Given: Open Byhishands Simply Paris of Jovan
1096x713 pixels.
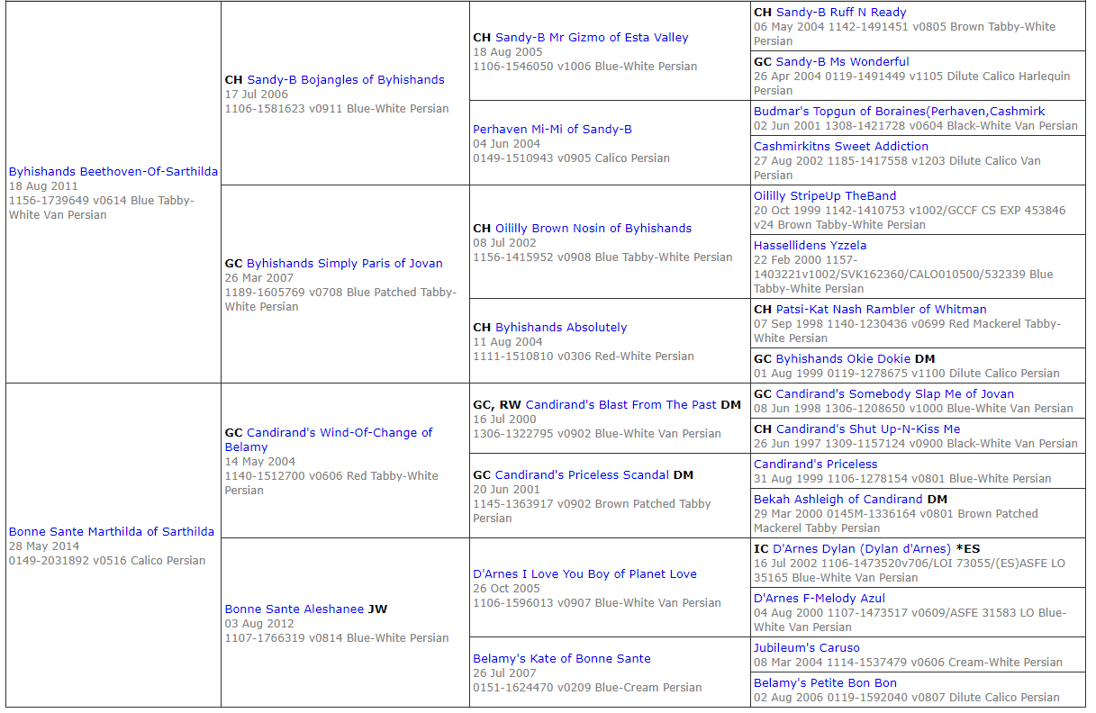Looking at the screenshot, I should pyautogui.click(x=344, y=264).
